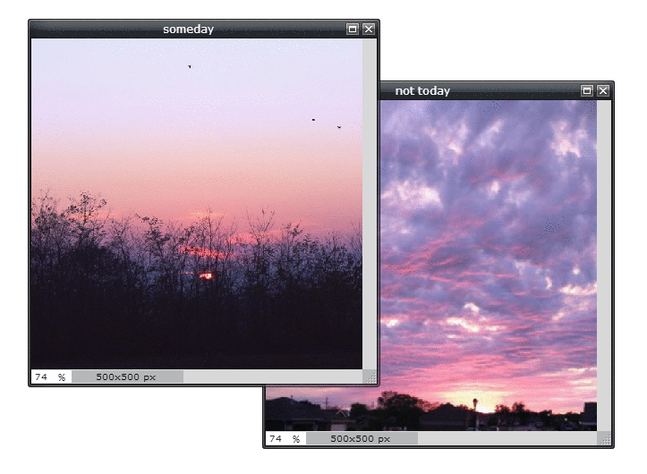This screenshot has width=647, height=474.
Task: Maximize the "someday" window
Action: [353, 29]
